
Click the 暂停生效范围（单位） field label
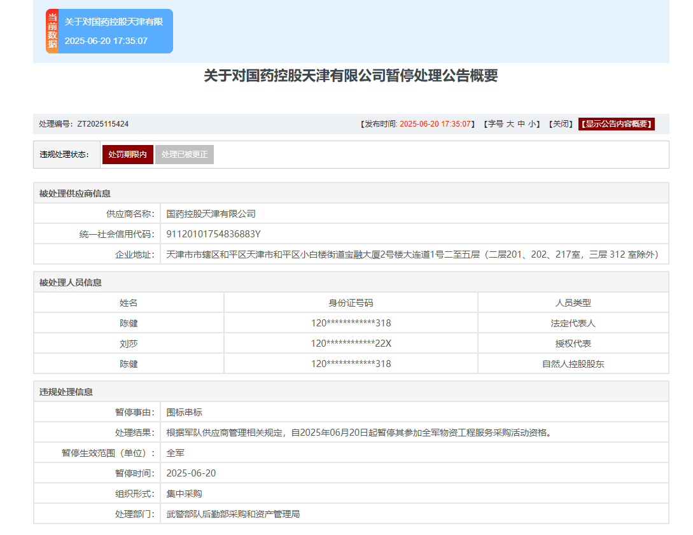[x=108, y=454]
